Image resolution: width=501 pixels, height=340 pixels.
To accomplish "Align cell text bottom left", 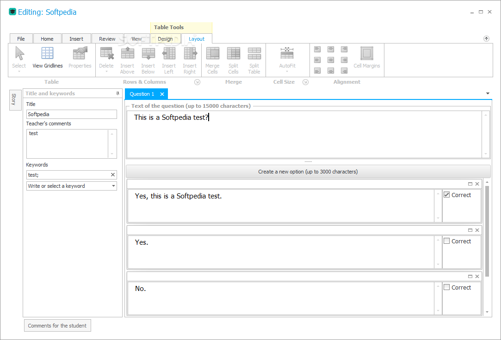I will (x=317, y=71).
